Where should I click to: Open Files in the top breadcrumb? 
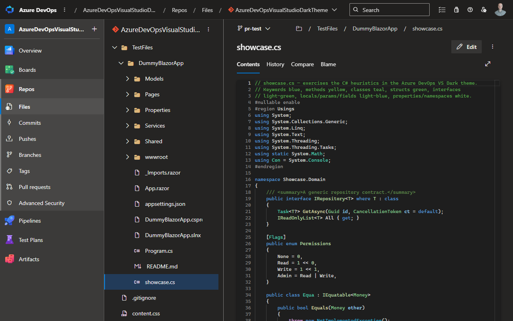tap(207, 10)
